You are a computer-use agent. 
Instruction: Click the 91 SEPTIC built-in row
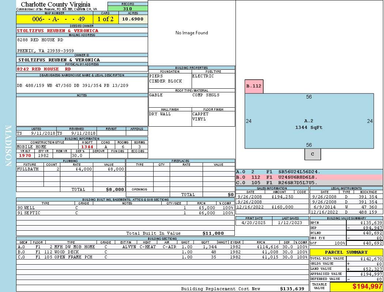tap(124, 213)
